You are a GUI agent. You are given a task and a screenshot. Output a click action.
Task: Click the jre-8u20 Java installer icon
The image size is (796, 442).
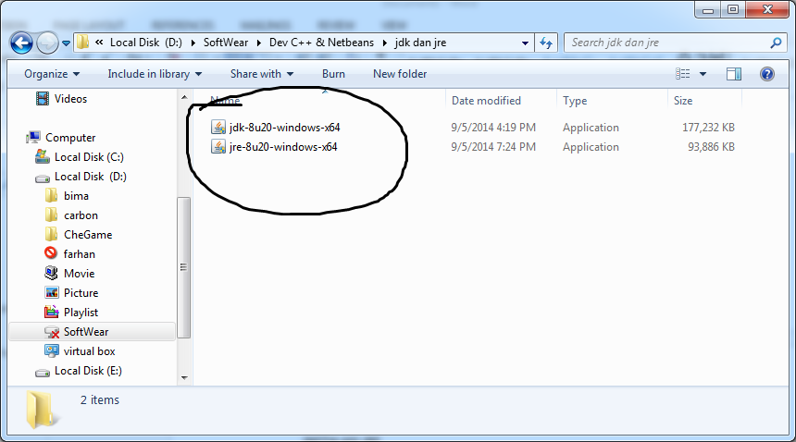(x=218, y=147)
